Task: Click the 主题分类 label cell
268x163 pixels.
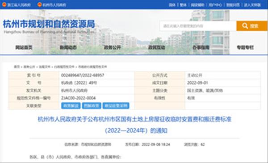Action: [160, 91]
